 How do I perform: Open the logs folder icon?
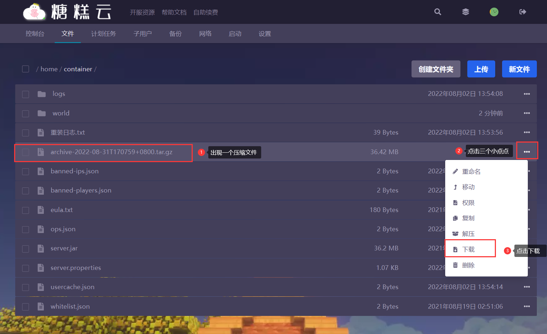[42, 94]
